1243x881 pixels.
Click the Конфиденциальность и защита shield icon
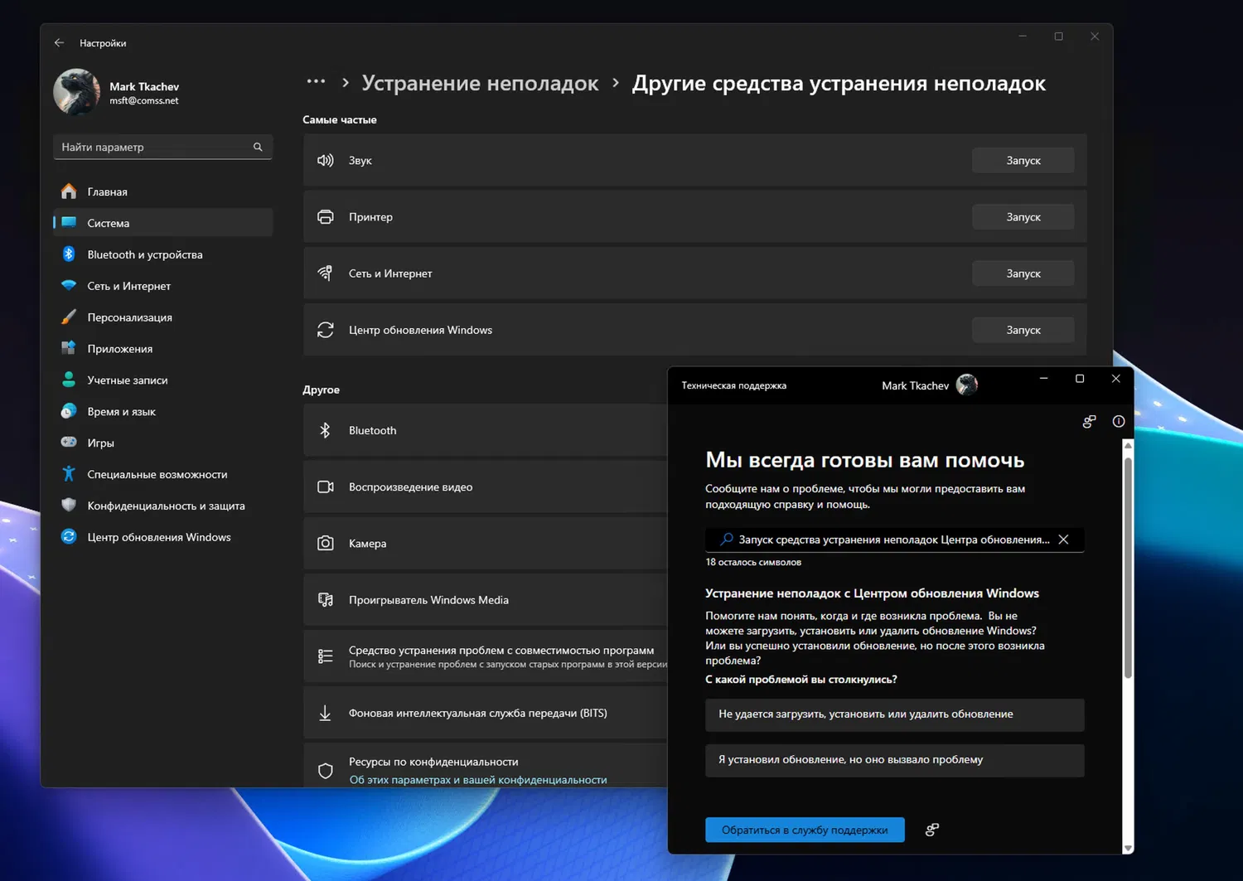pos(69,506)
